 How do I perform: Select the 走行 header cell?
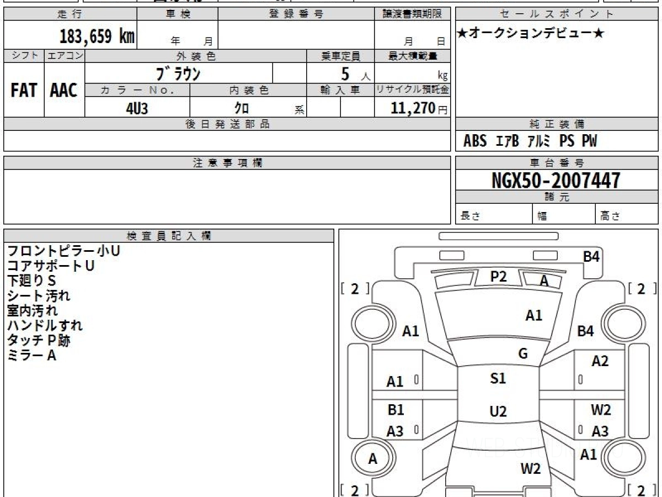tap(70, 14)
